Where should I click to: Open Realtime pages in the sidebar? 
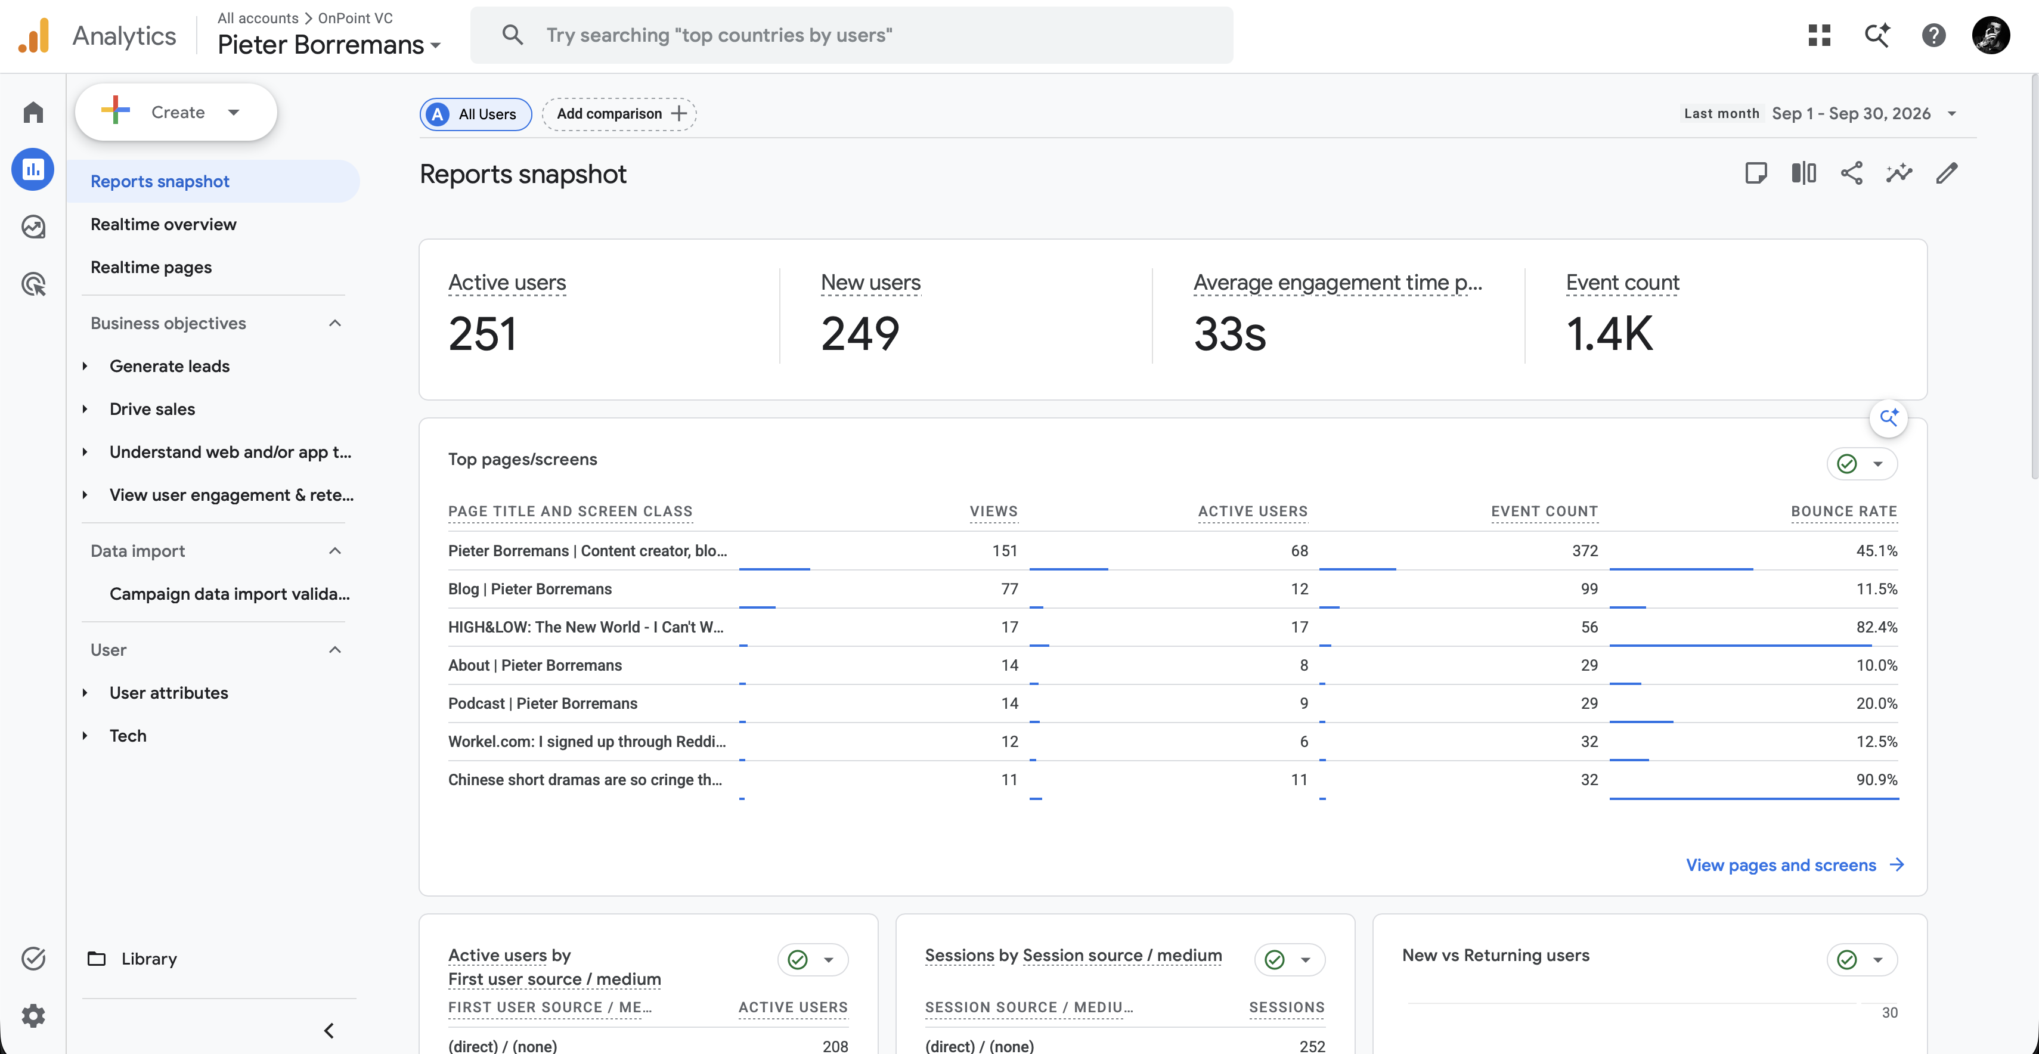(x=151, y=268)
